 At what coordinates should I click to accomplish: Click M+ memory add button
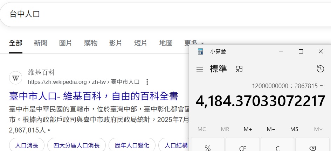tap(248, 129)
